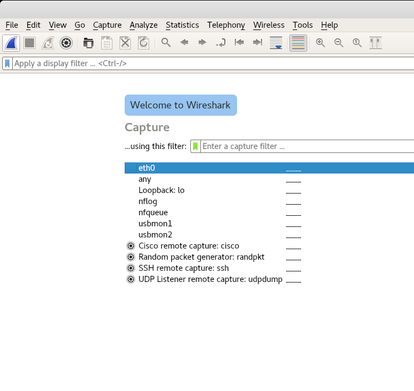
Task: Select the usbmon1 interface
Action: (155, 224)
